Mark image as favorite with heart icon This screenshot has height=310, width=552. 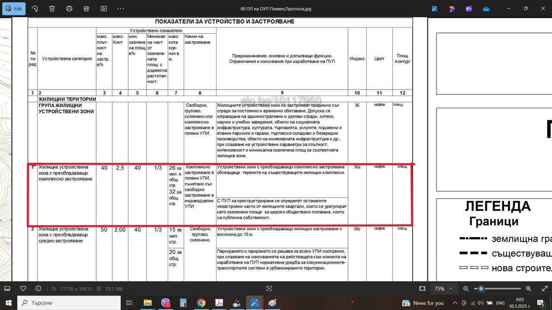23,288
